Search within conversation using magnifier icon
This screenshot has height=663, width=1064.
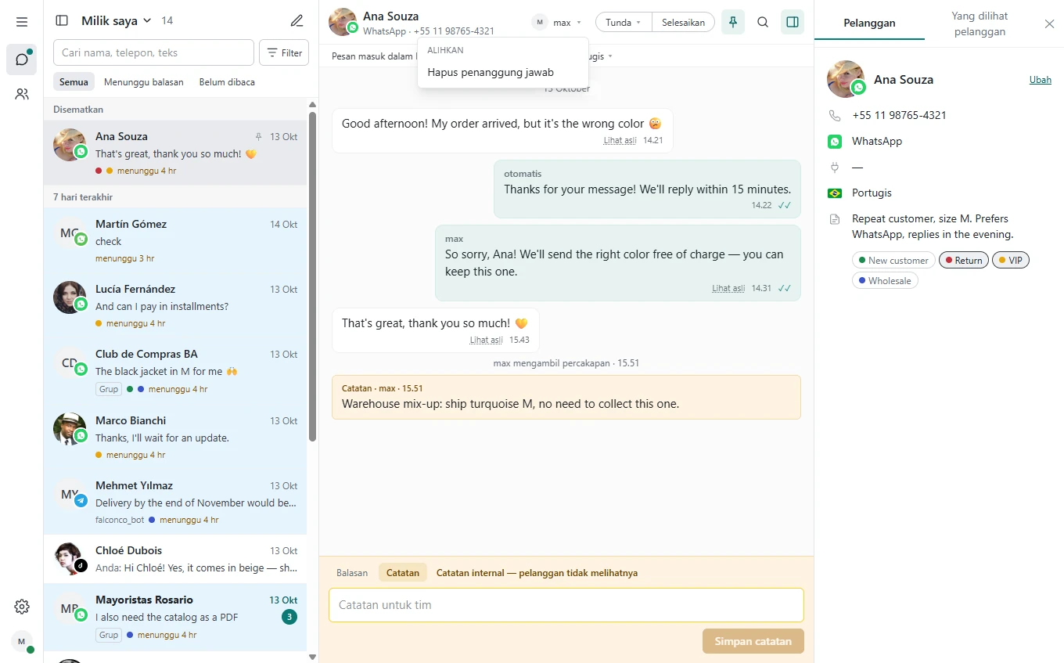763,22
